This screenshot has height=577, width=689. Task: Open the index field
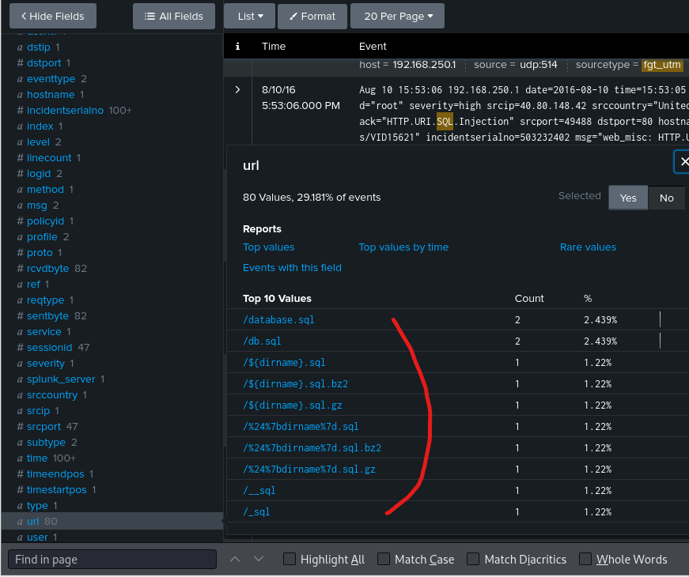click(40, 126)
